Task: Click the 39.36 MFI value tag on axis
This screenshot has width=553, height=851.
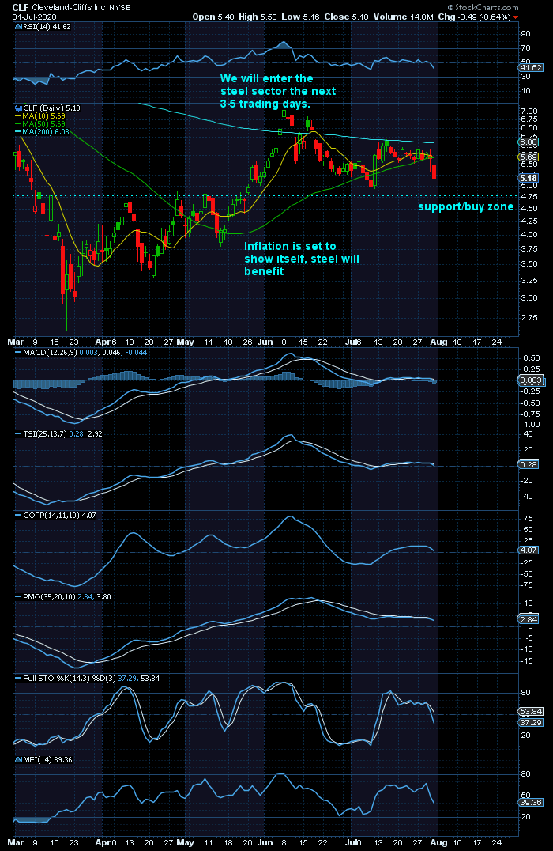Action: click(530, 802)
